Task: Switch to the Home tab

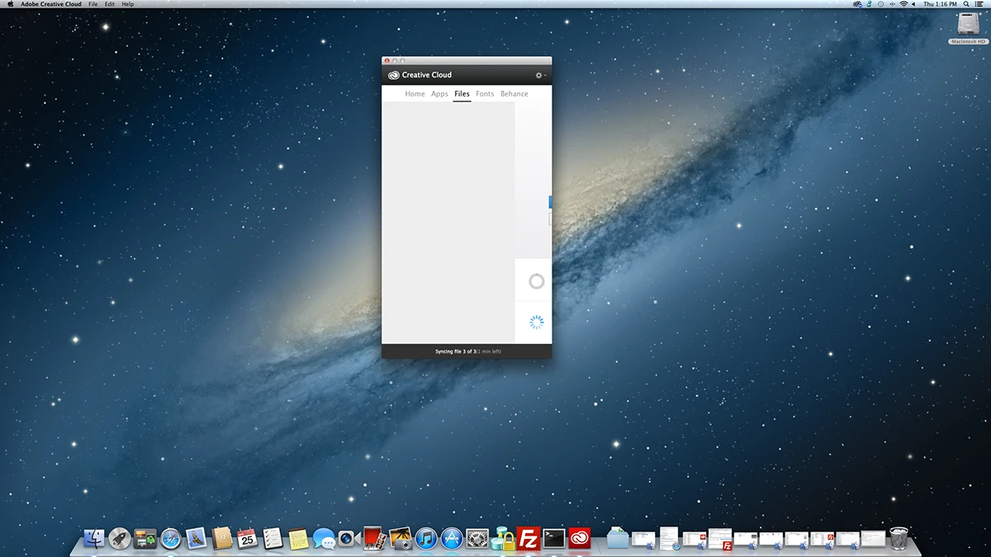Action: click(x=415, y=94)
